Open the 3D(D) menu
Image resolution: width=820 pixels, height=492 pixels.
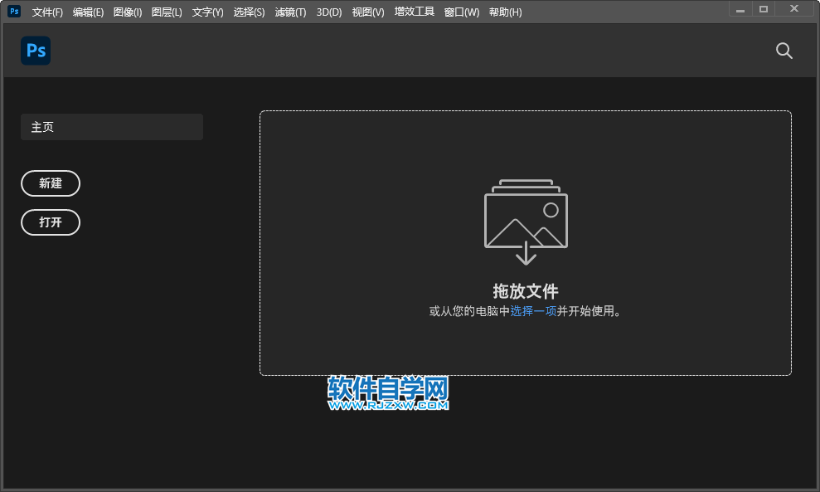pyautogui.click(x=329, y=12)
